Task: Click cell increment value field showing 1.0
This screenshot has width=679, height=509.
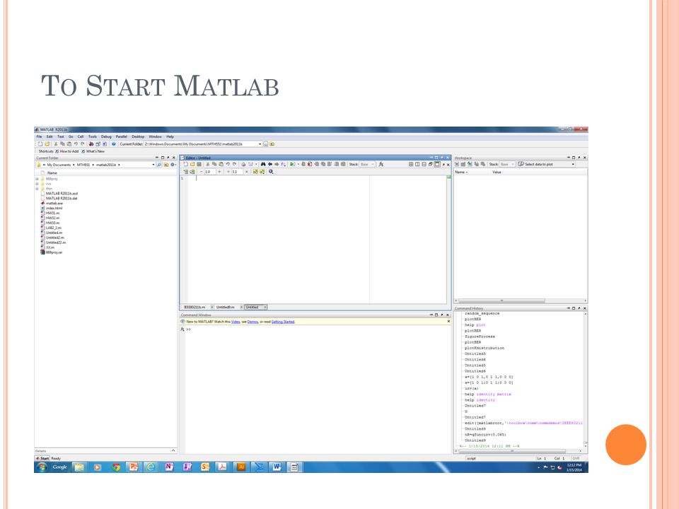Action: 210,172
